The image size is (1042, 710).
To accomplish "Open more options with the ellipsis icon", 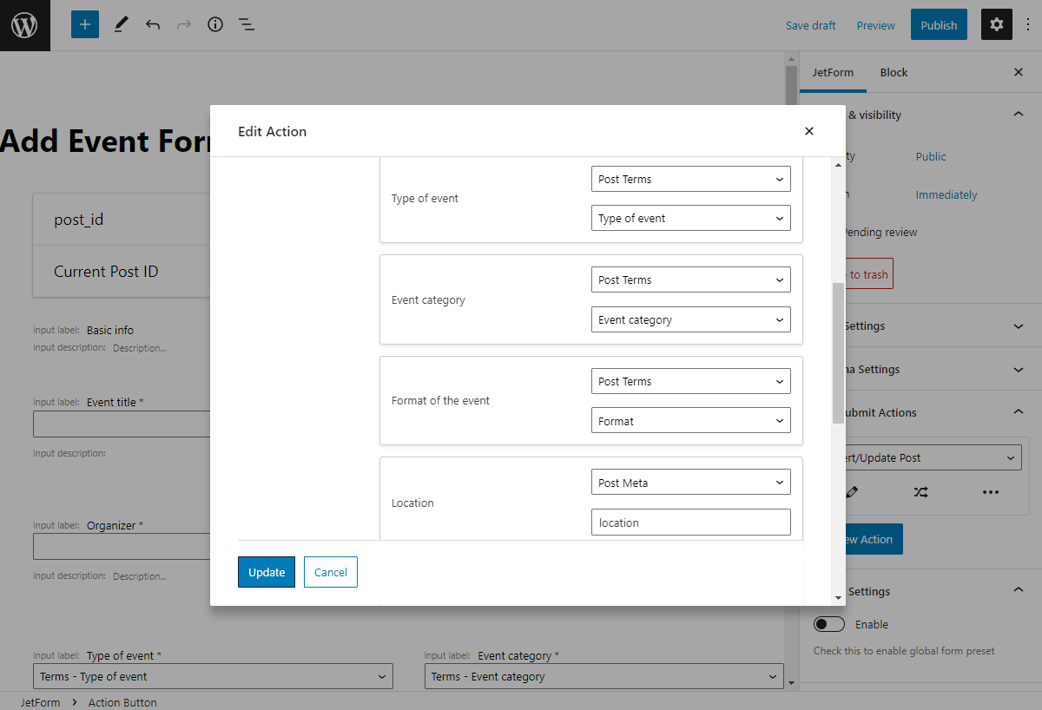I will click(991, 492).
